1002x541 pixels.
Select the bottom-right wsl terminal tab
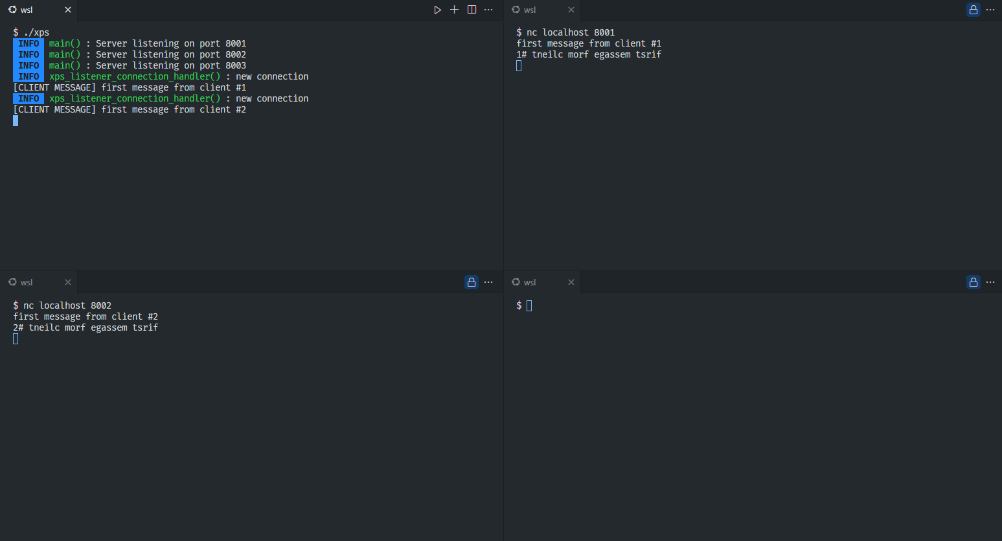click(x=542, y=282)
